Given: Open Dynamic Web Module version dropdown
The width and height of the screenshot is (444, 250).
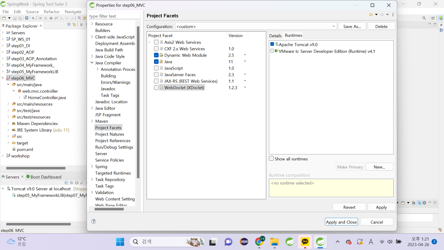Looking at the screenshot, I should 245,55.
